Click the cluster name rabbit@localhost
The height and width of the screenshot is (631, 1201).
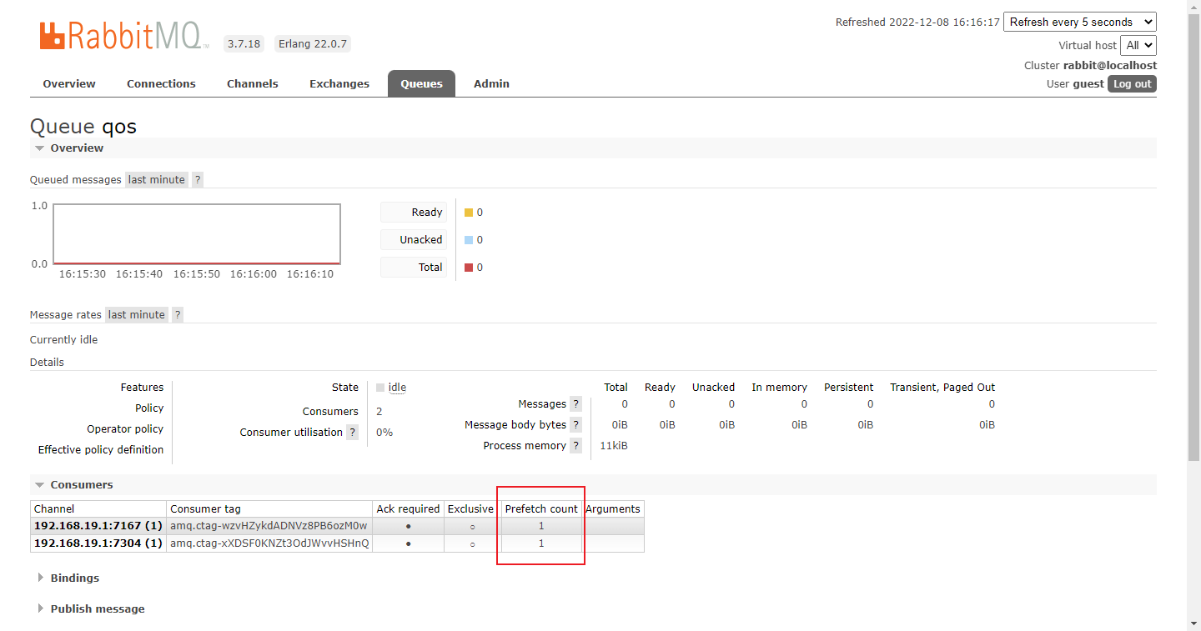[x=1110, y=65]
